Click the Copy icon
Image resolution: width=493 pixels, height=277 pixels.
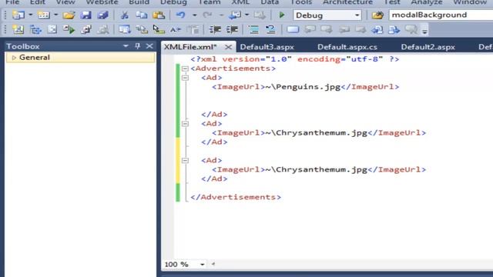click(142, 15)
